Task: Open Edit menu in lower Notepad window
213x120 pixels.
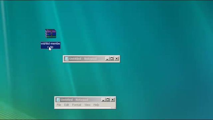Action: click(x=67, y=105)
